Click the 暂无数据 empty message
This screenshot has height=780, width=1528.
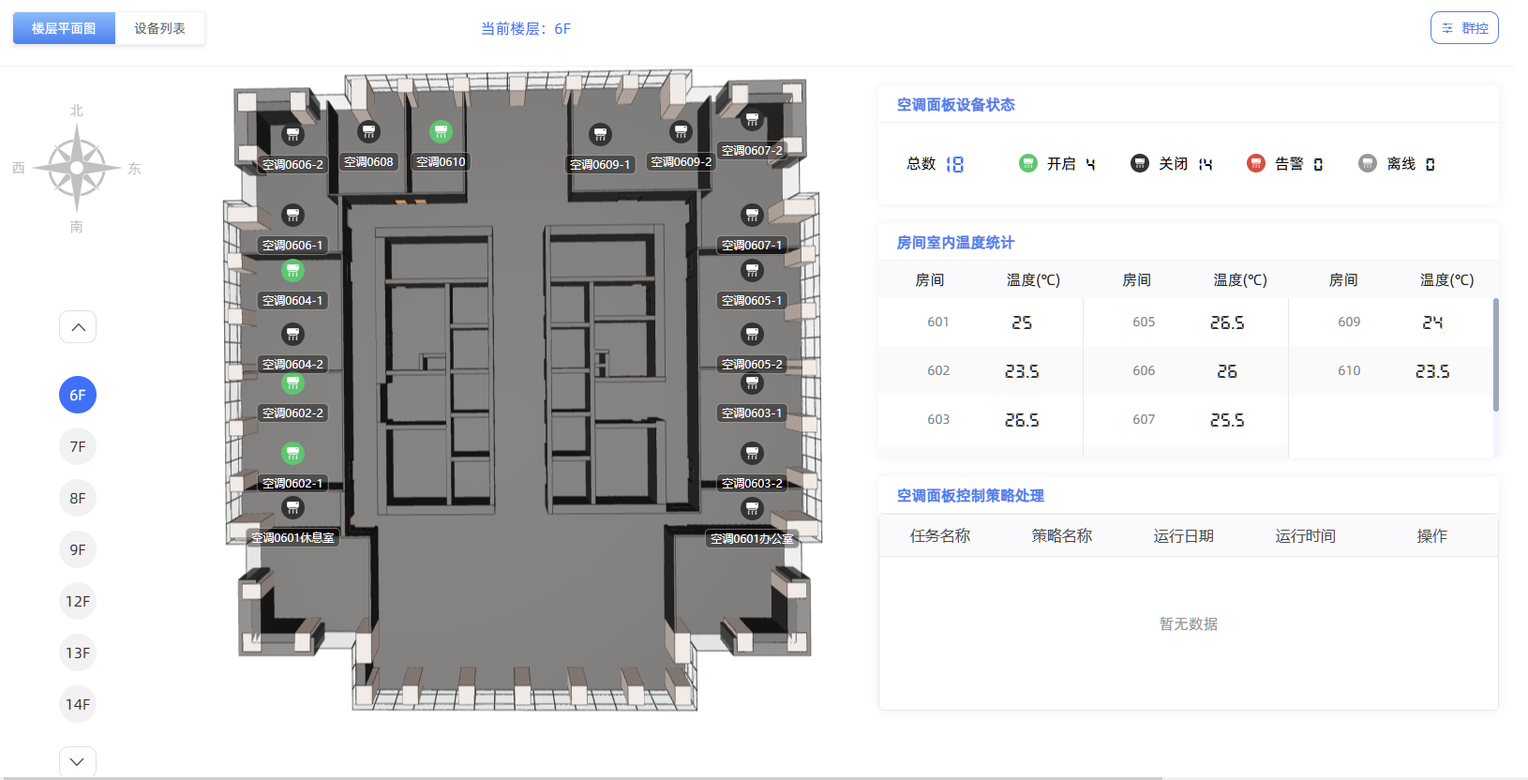[x=1189, y=623]
